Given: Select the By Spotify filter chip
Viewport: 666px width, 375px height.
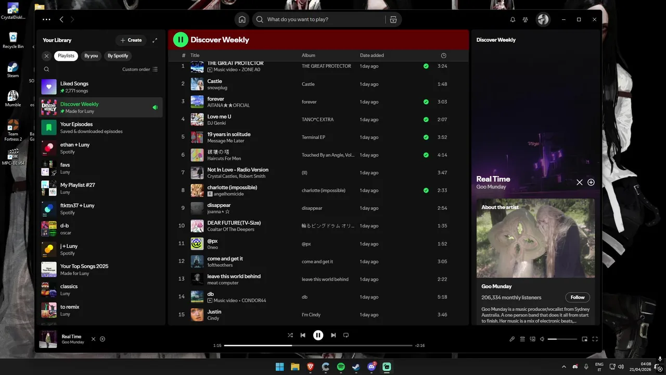Looking at the screenshot, I should [118, 56].
